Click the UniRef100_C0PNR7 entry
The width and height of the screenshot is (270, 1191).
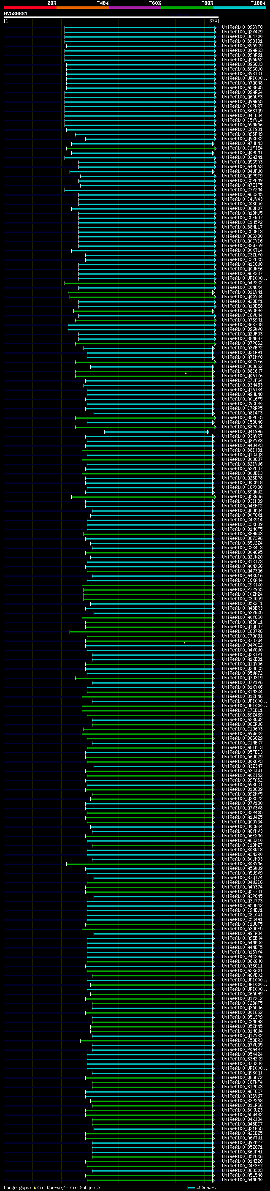(242, 106)
